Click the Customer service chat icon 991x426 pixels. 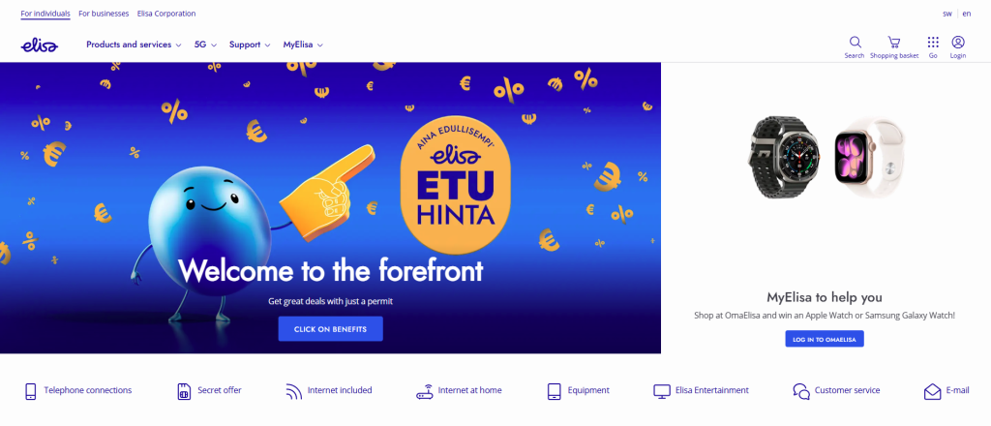(x=801, y=391)
